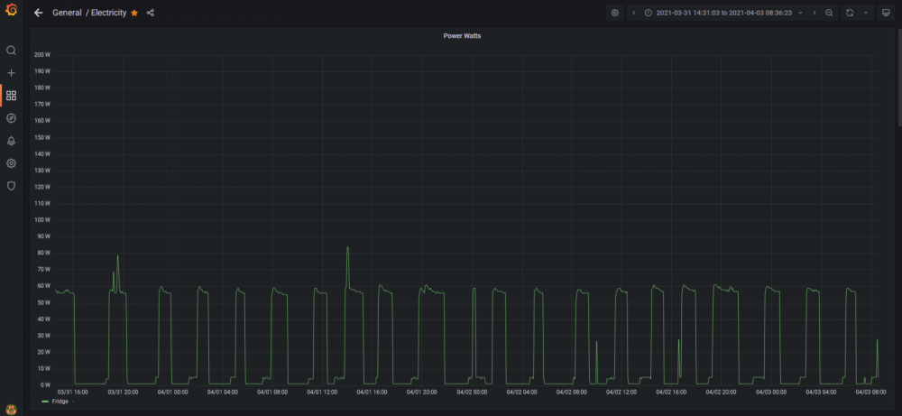Open the Dashboards grid icon
This screenshot has width=902, height=416.
[x=11, y=96]
